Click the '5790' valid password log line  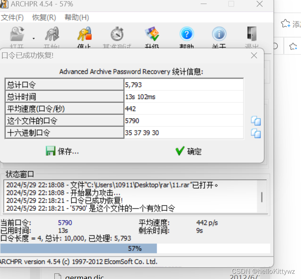pos(91,208)
